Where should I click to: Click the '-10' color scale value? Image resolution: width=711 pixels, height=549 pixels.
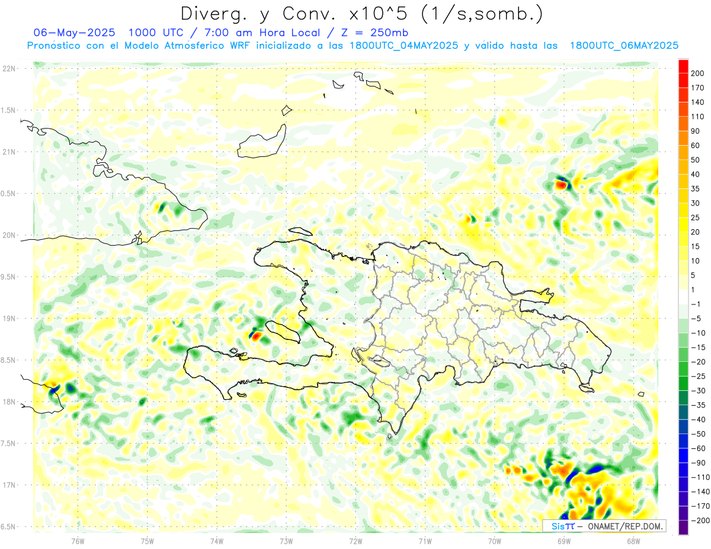(x=699, y=333)
